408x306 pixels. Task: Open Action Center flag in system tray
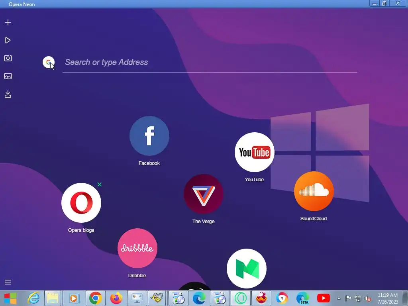(x=348, y=298)
